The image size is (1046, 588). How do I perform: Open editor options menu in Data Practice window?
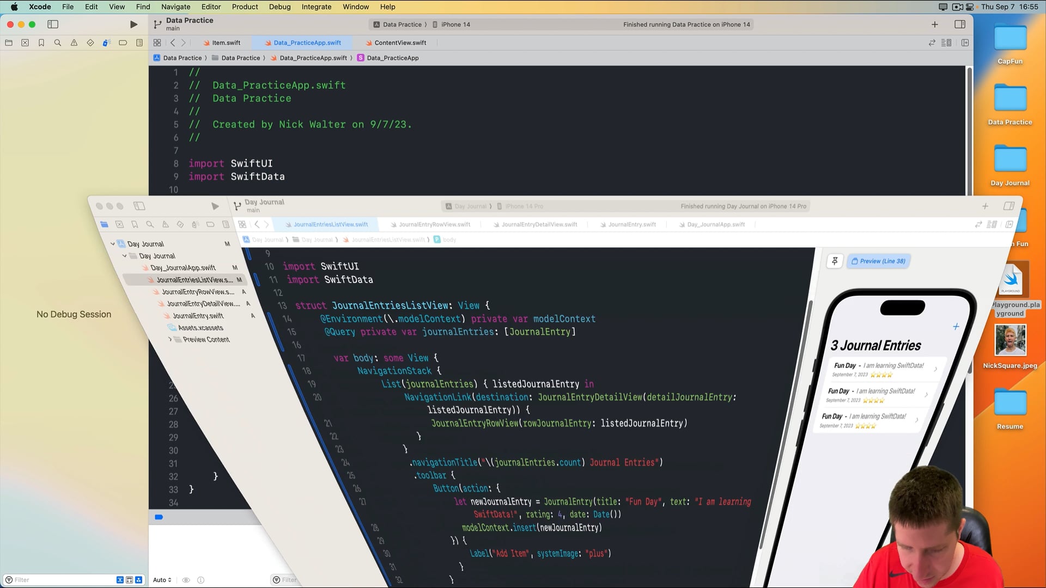pos(946,43)
